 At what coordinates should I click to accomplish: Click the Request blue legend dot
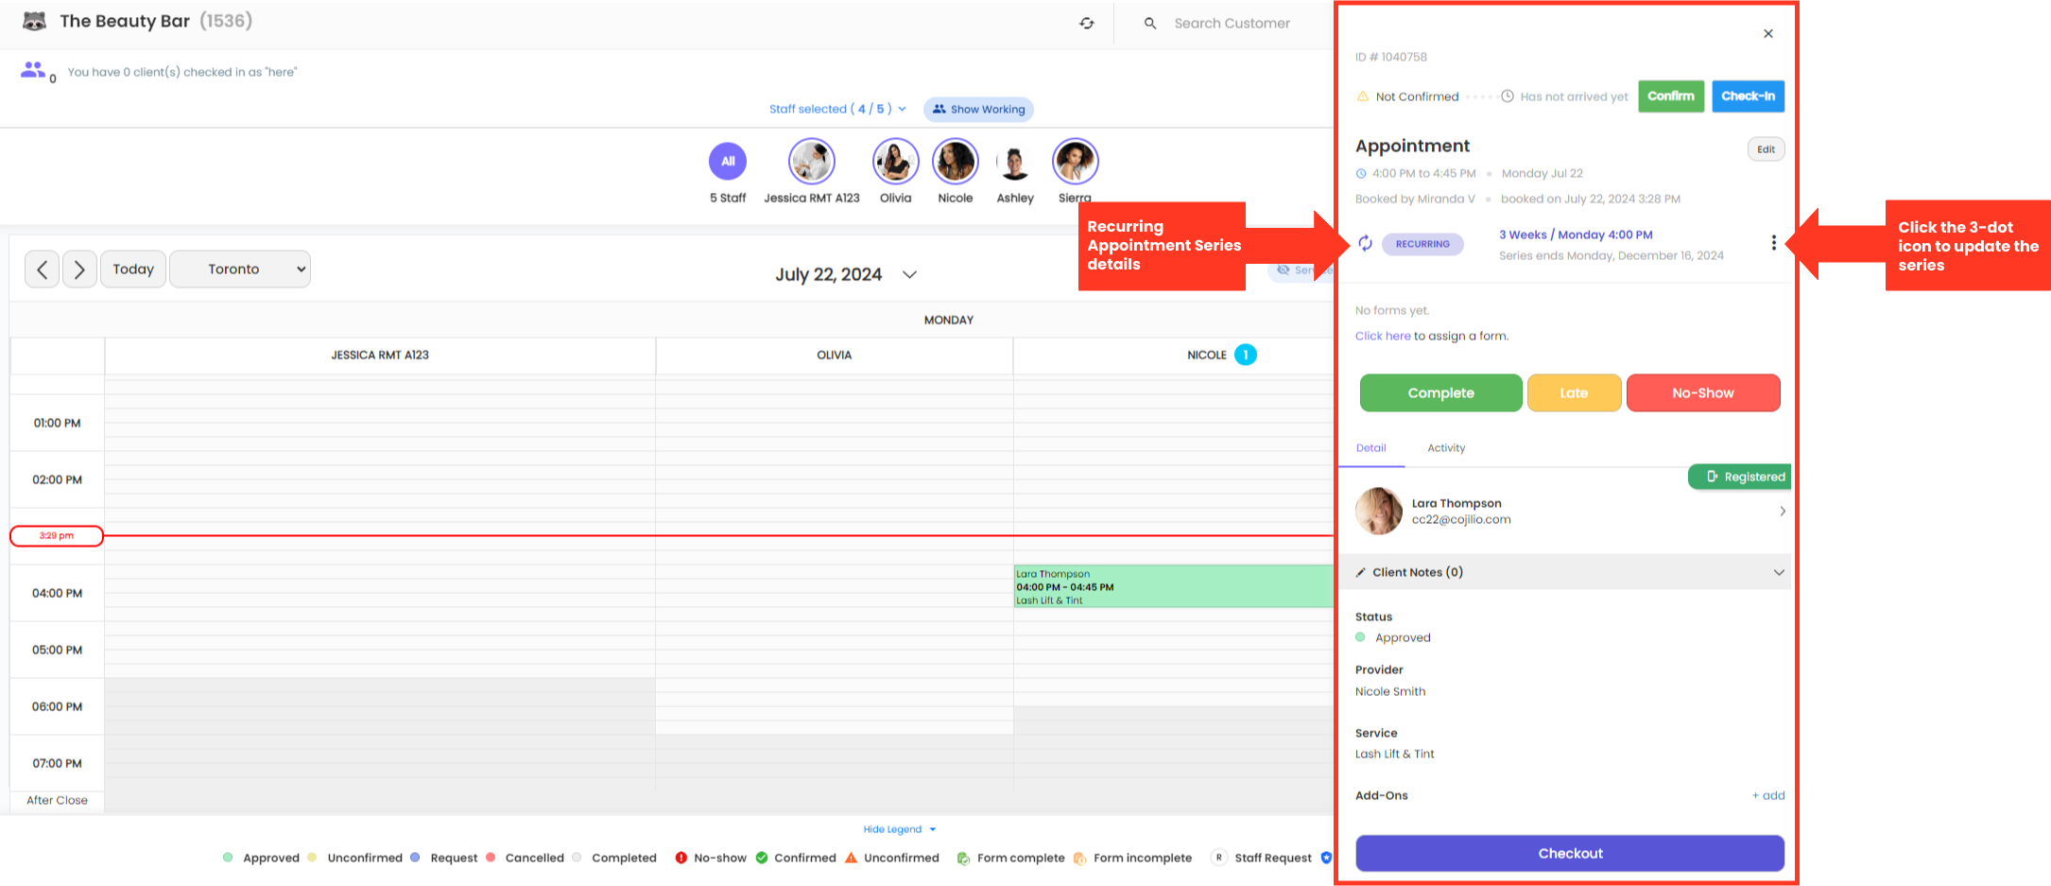[415, 858]
